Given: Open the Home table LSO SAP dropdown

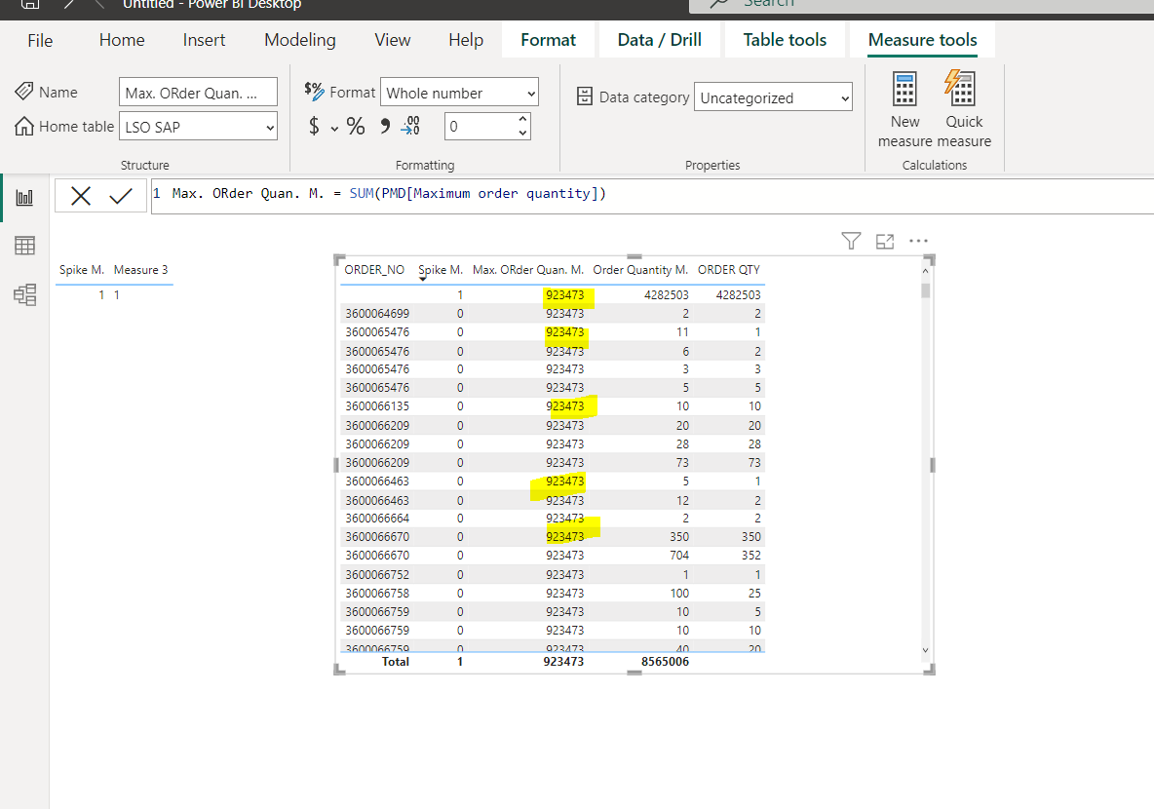Looking at the screenshot, I should (x=198, y=127).
